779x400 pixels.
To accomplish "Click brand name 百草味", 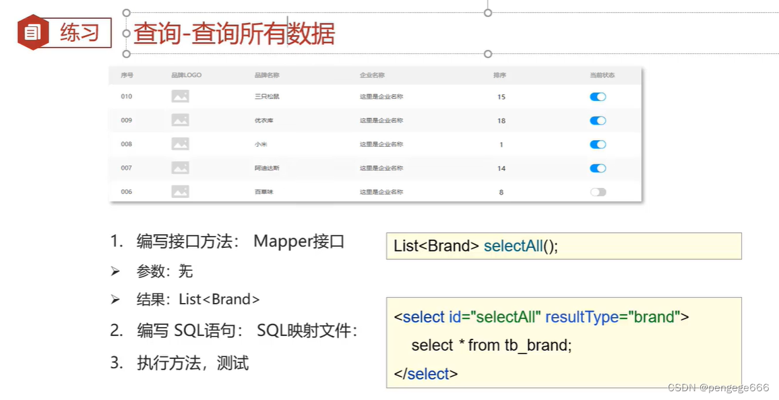I will click(263, 191).
